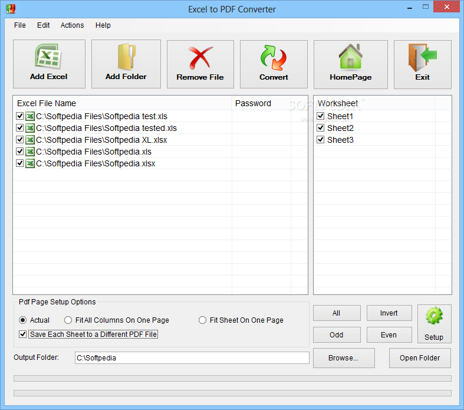Open the Edit menu
The height and width of the screenshot is (410, 464).
point(43,25)
